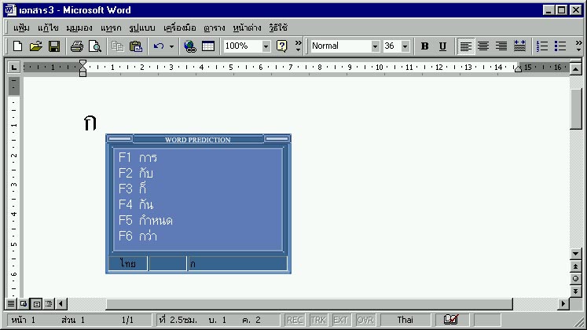Image resolution: width=587 pixels, height=330 pixels.
Task: Toggle Underline formatting
Action: pyautogui.click(x=442, y=46)
